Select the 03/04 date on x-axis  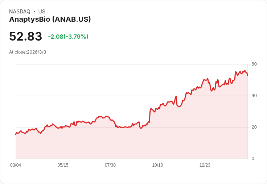click(16, 165)
